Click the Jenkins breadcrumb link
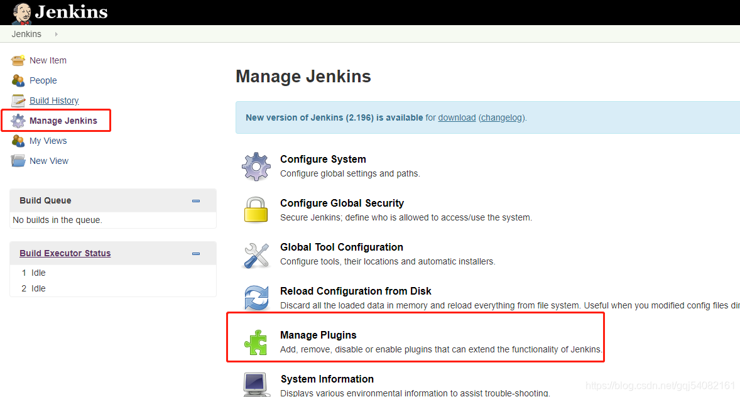This screenshot has width=740, height=397. [26, 34]
